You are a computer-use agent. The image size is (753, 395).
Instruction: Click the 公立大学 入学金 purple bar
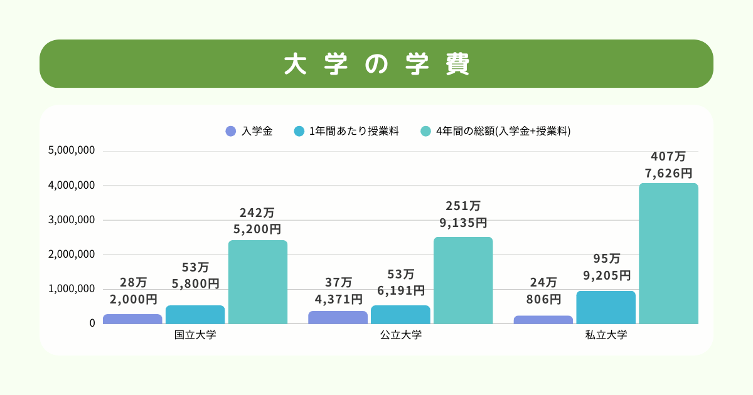point(338,317)
